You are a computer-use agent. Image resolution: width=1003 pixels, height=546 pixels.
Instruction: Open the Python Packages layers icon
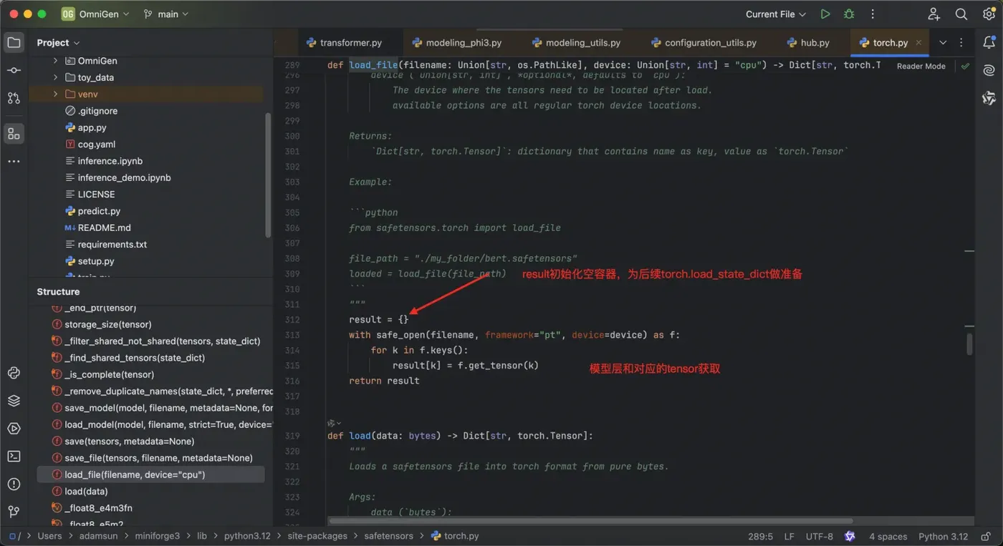tap(14, 401)
